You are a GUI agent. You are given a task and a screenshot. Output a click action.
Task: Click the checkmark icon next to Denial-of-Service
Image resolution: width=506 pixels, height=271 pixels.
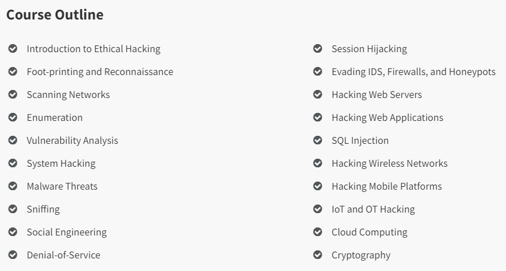click(x=13, y=255)
